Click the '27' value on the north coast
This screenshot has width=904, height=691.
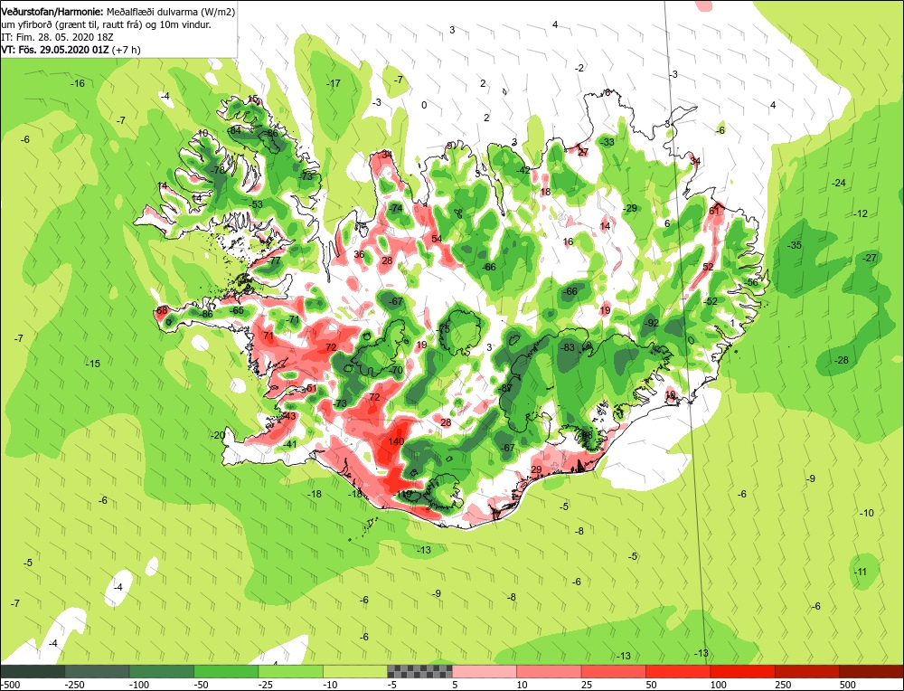coord(583,152)
